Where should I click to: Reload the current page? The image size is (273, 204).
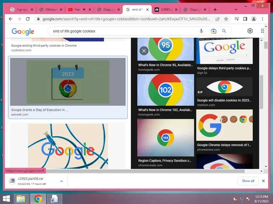pyautogui.click(x=28, y=19)
